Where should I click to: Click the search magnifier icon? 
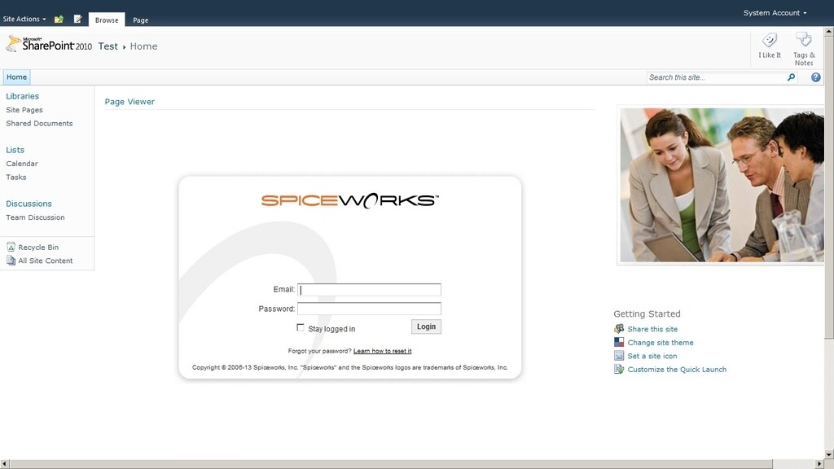pos(790,77)
